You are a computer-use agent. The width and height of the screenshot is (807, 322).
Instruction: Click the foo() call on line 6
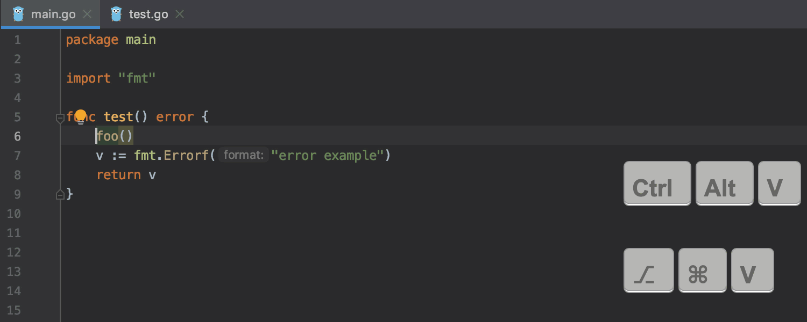click(115, 136)
